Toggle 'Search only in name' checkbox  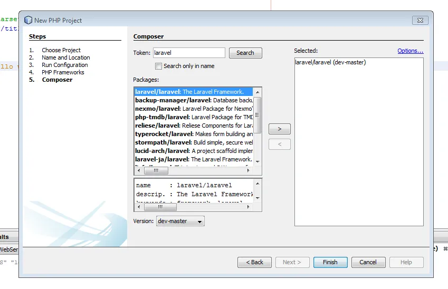(x=158, y=66)
